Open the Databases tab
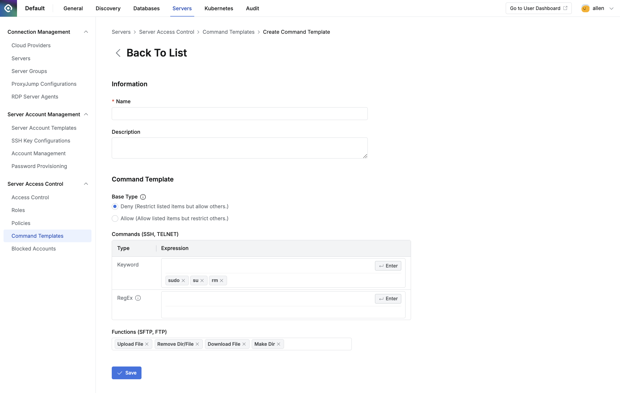 pyautogui.click(x=146, y=8)
